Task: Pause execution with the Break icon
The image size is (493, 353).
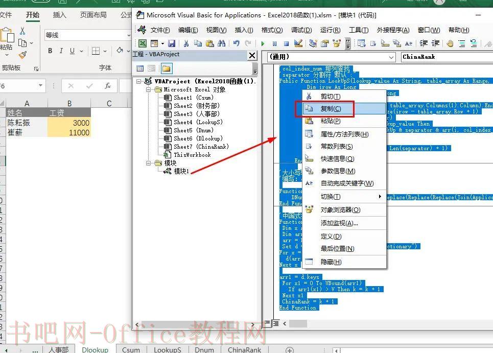Action: pyautogui.click(x=274, y=43)
